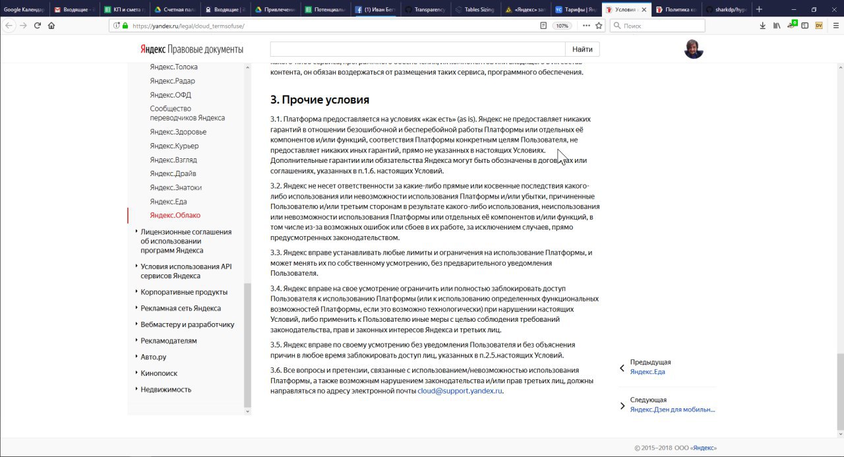Viewport: 844px width, 457px height.
Task: Switch to Tables Sizing tab
Action: click(475, 9)
